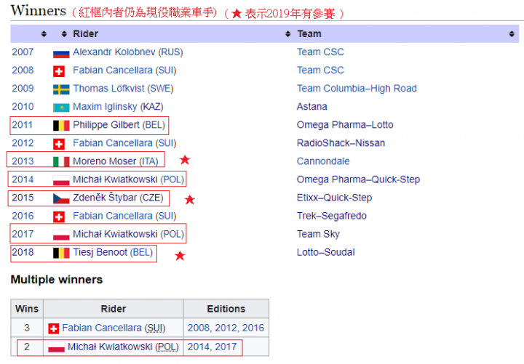Open Team CSC link in 2007 row
This screenshot has height=364, width=524.
click(320, 52)
